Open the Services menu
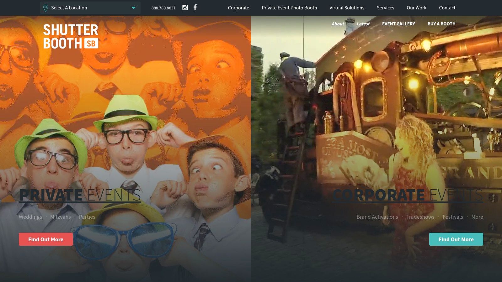 [x=385, y=8]
